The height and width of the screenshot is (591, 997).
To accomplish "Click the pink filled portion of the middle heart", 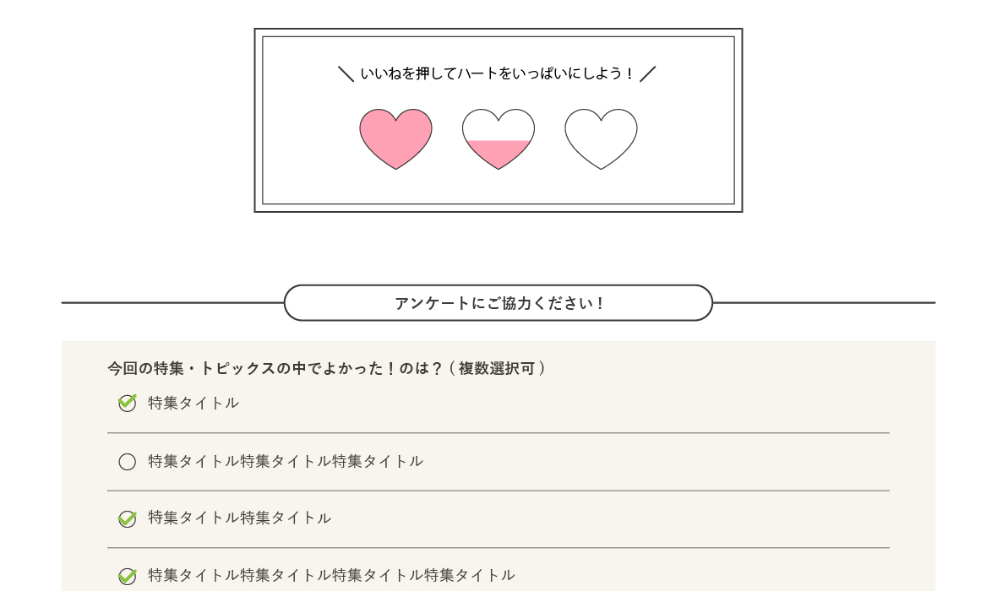I will coord(498,153).
